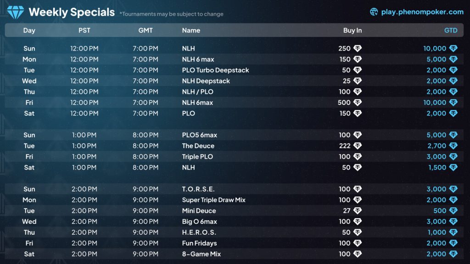Click the Weekly Specials title
Viewport: 470px width, 264px height.
pyautogui.click(x=72, y=12)
